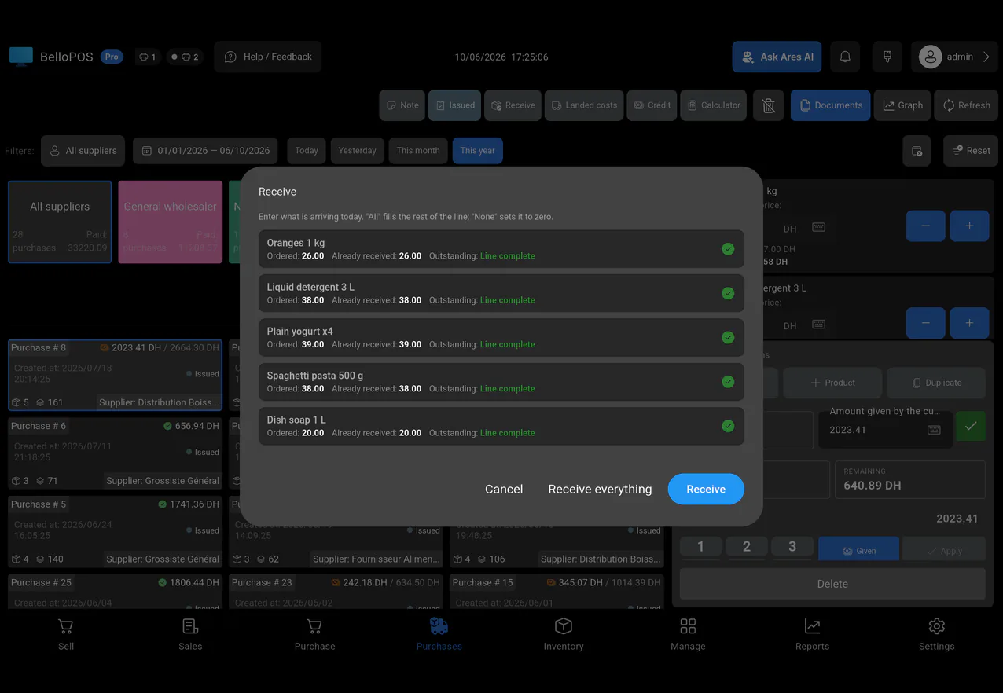Image resolution: width=1003 pixels, height=693 pixels.
Task: Click Receive everything in the dialog
Action: point(600,489)
